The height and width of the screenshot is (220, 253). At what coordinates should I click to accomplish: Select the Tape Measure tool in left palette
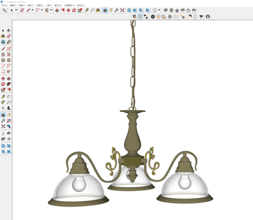3,97
